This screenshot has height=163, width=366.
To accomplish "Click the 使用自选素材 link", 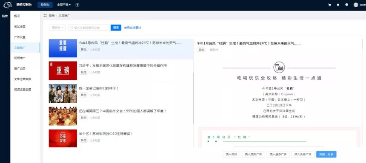I will [132, 28].
